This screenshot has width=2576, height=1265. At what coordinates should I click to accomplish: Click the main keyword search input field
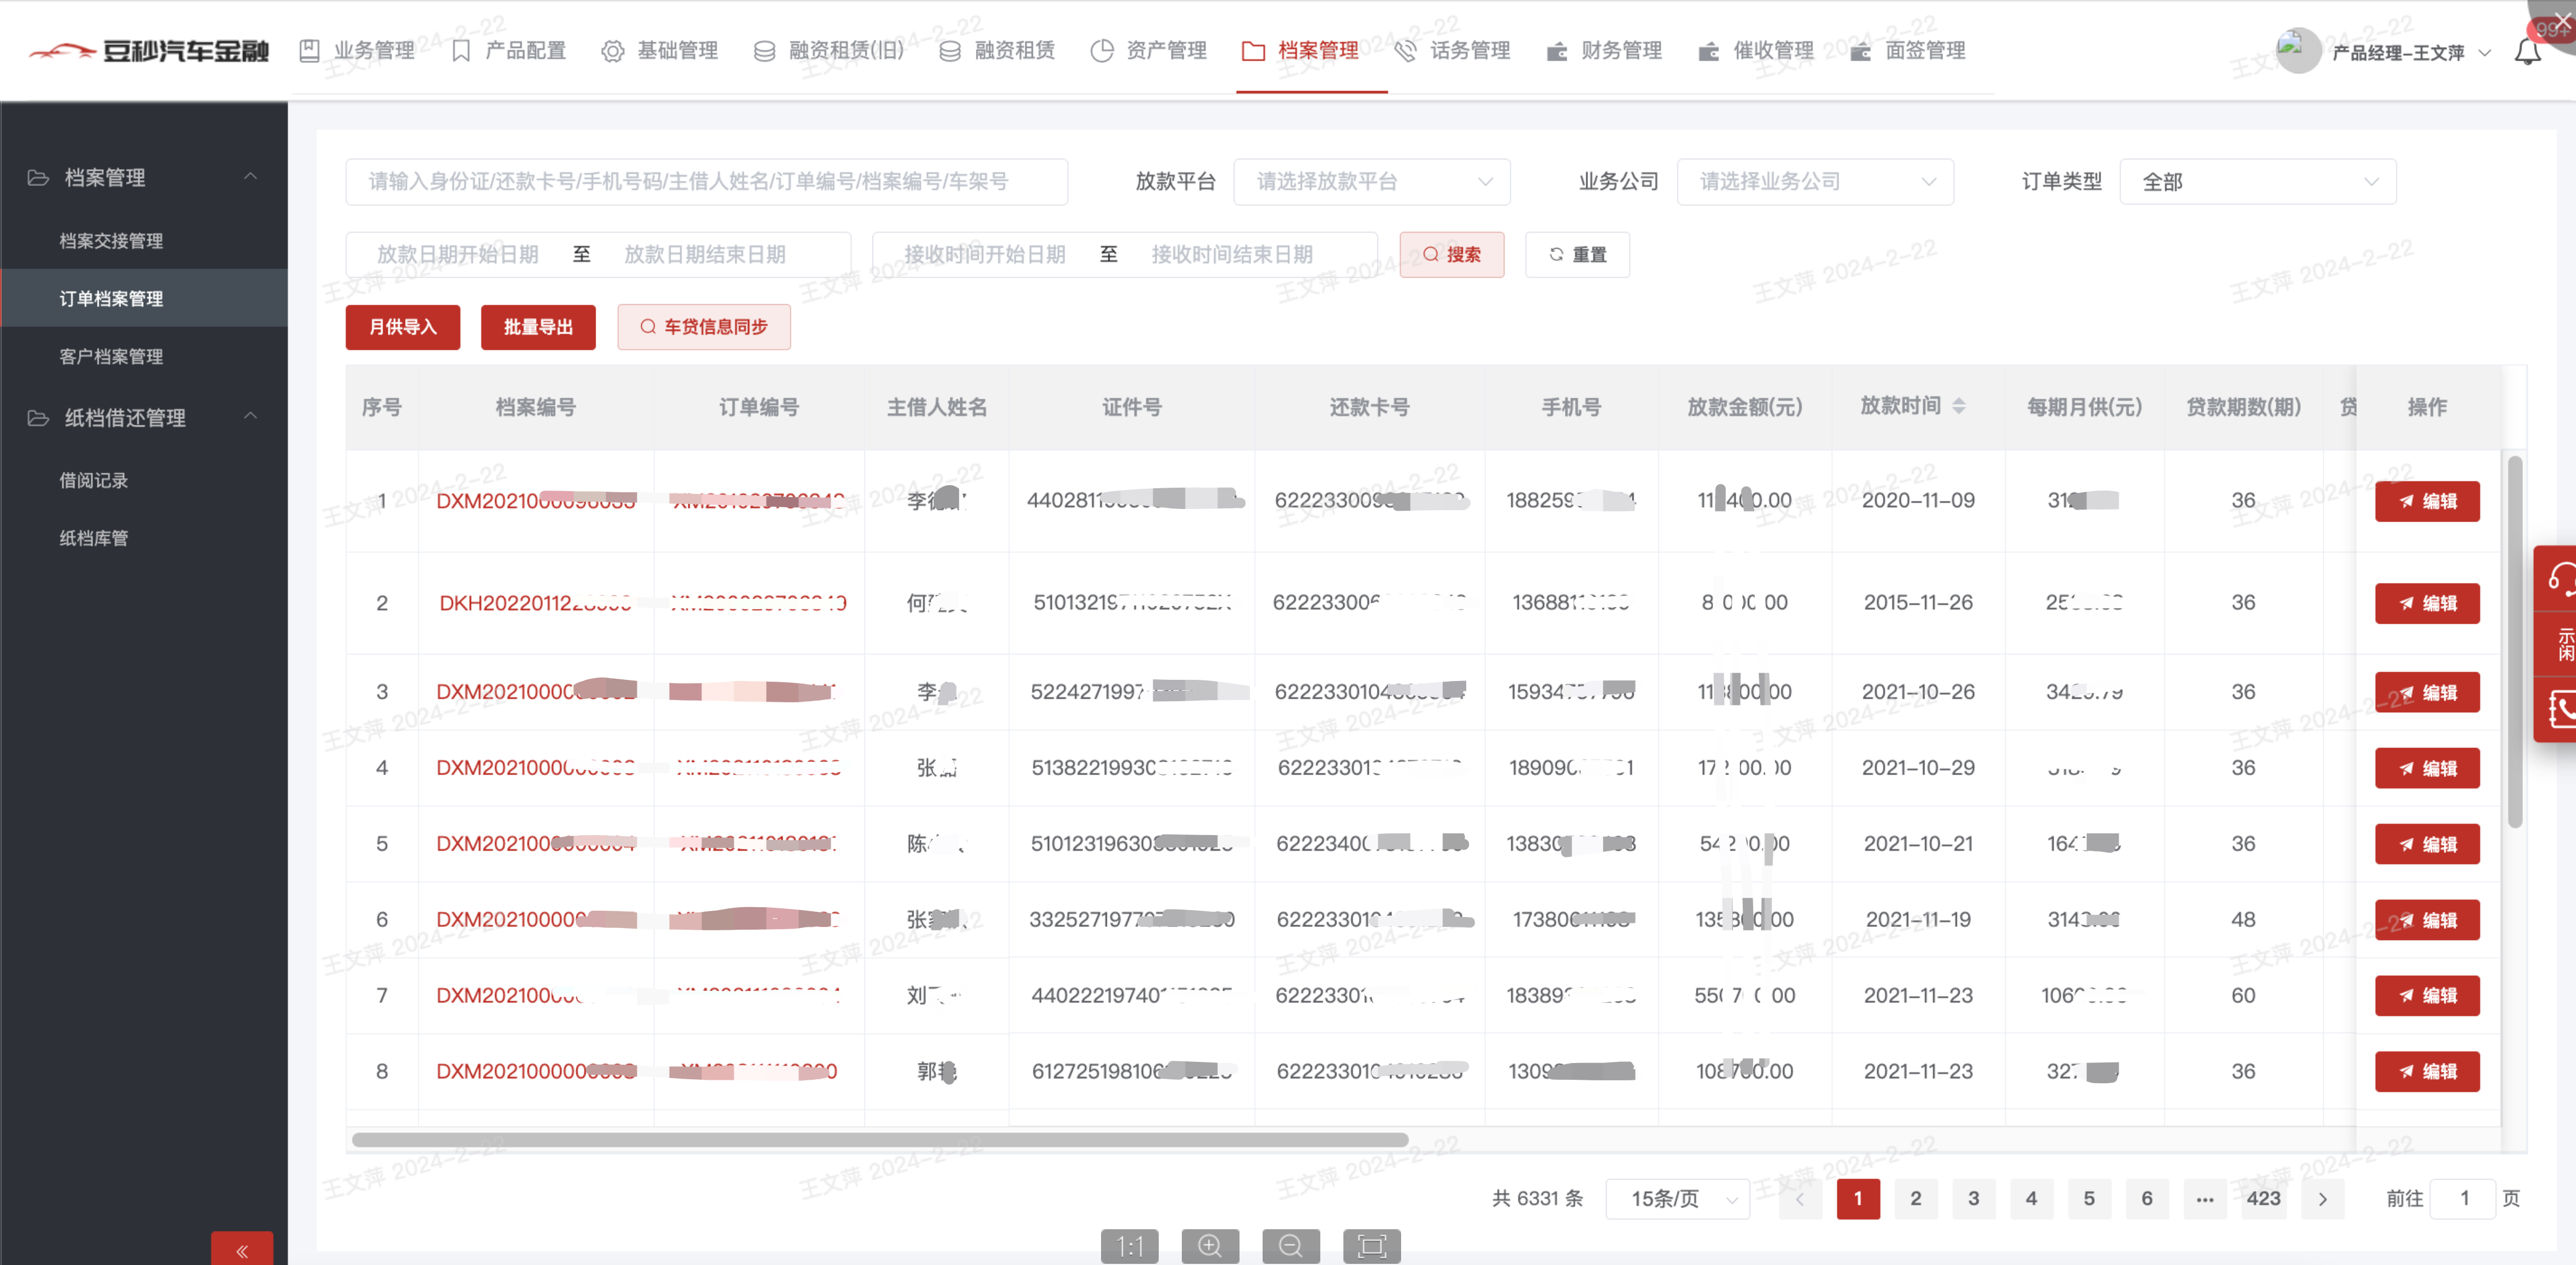click(706, 182)
